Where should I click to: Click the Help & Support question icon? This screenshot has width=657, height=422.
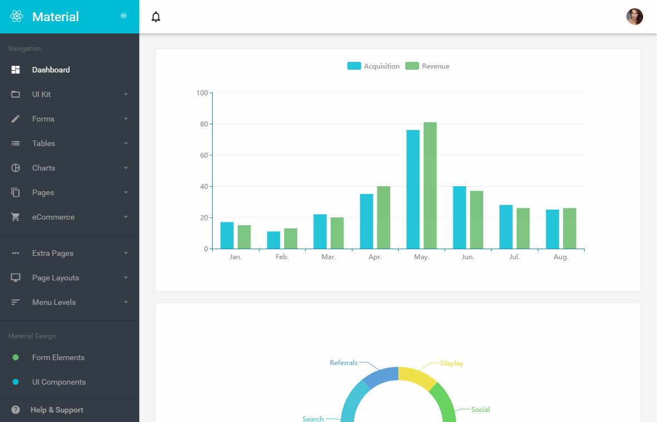(16, 410)
